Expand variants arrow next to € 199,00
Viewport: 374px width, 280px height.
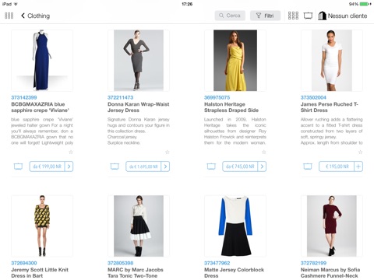[69, 166]
